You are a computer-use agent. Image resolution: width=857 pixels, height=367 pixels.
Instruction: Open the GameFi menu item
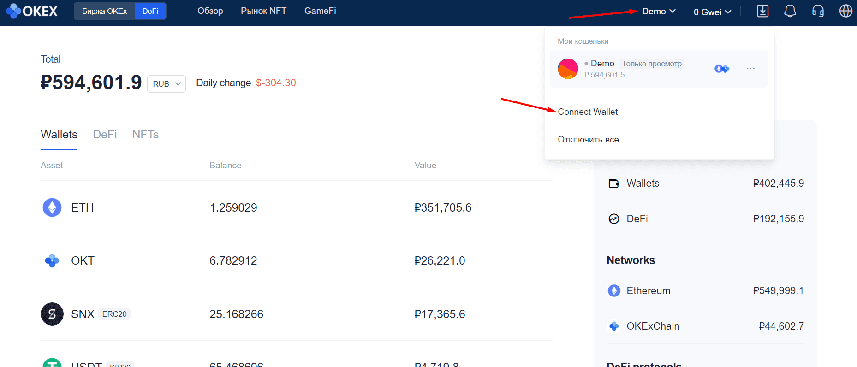tap(320, 11)
